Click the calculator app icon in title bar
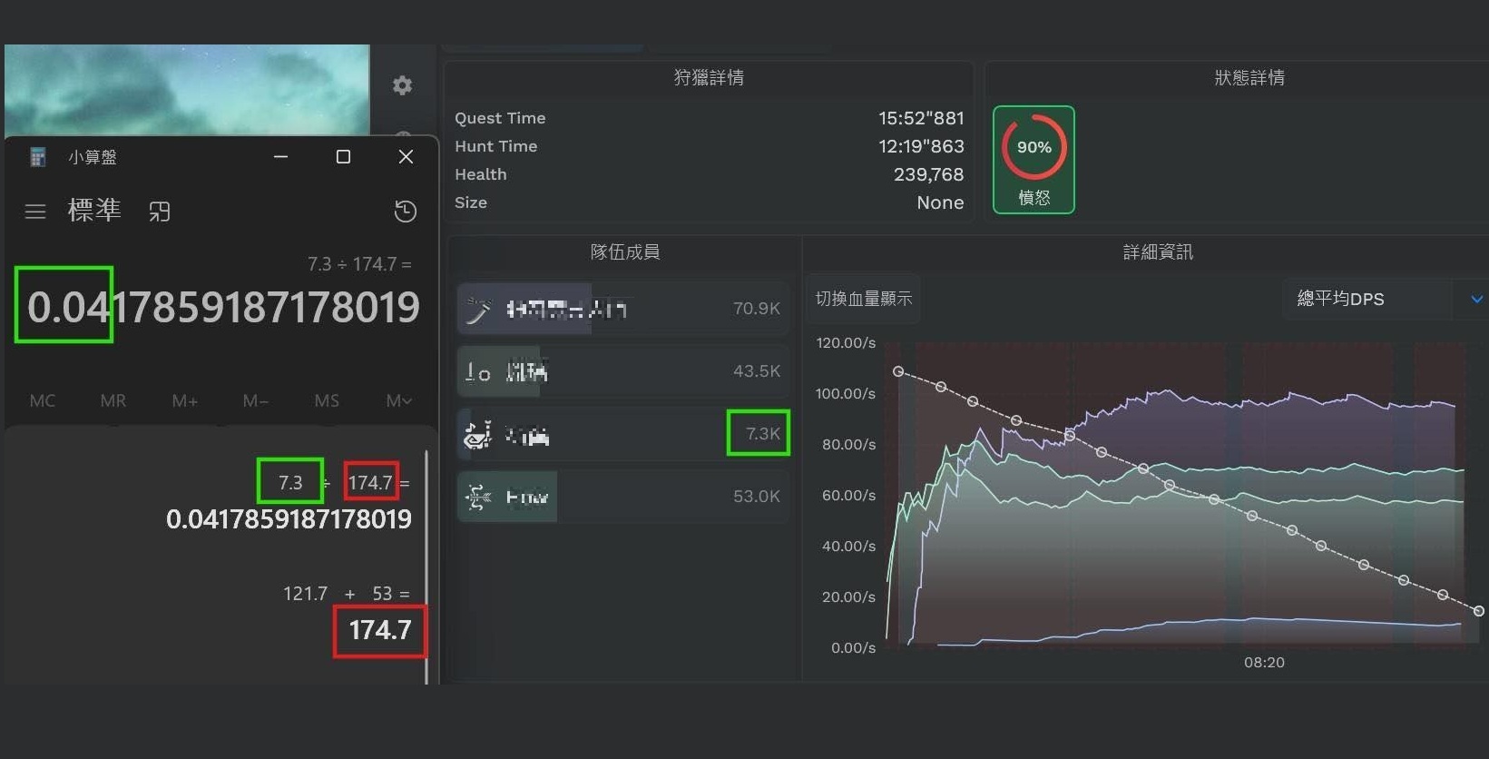Image resolution: width=1489 pixels, height=759 pixels. [x=37, y=157]
